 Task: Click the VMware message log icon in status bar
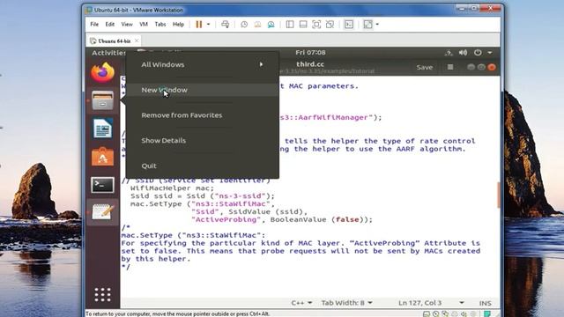[487, 313]
